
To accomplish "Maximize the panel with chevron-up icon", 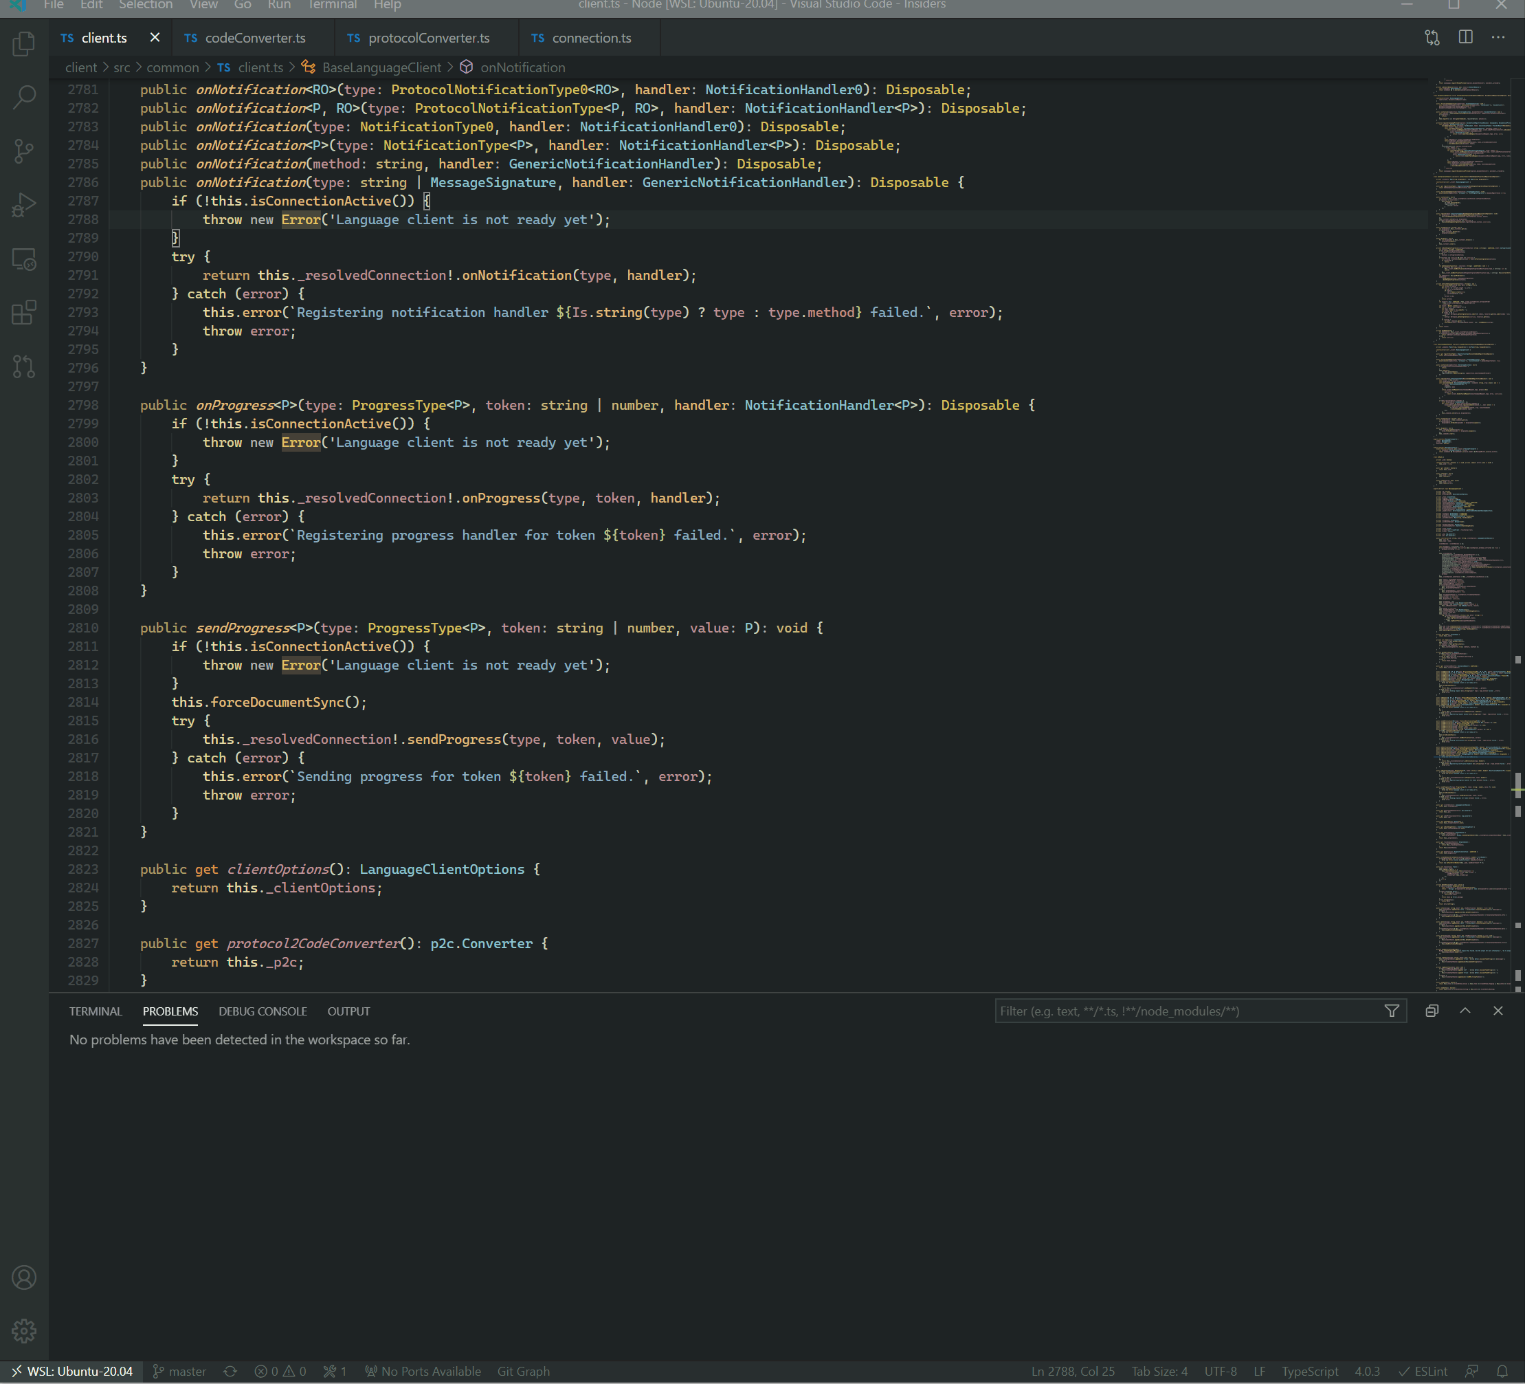I will click(x=1465, y=1011).
